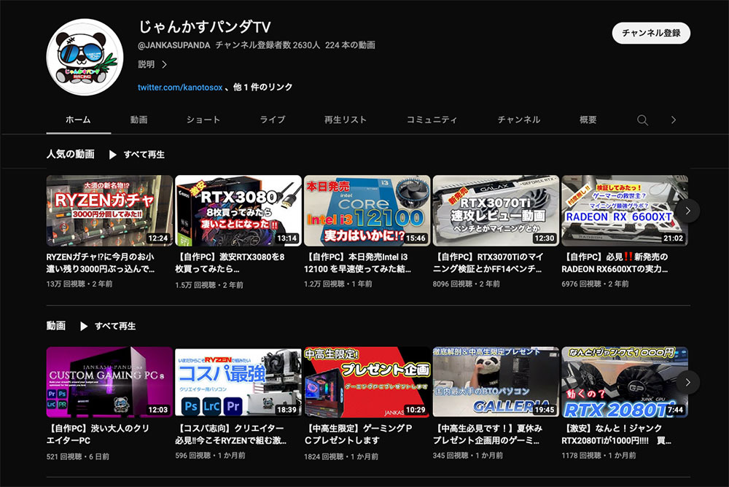Open the チャンネル tab
This screenshot has width=729, height=487.
pyautogui.click(x=519, y=120)
